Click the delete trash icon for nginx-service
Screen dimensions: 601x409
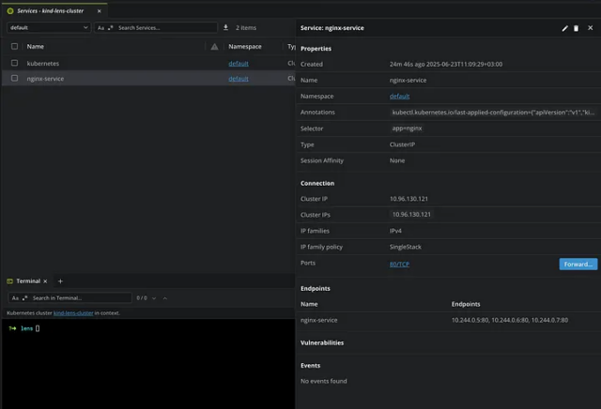577,28
